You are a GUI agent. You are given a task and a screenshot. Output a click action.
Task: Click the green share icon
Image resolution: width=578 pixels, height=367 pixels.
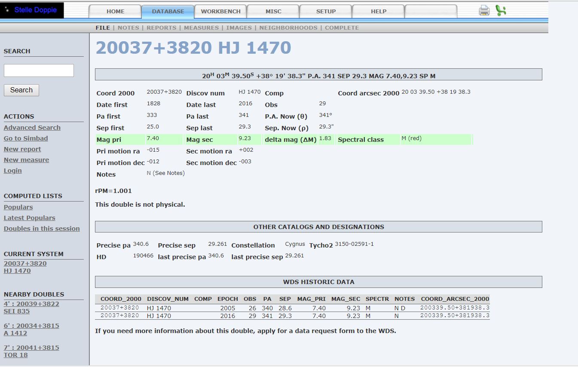pyautogui.click(x=501, y=11)
